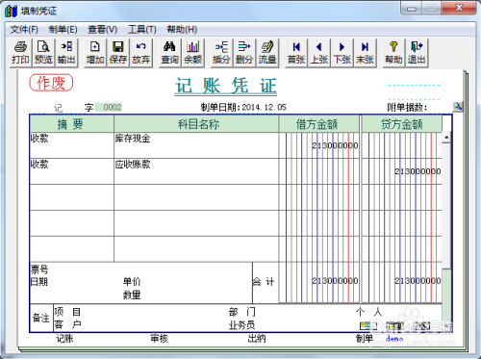Click the 摘要 column header

pyautogui.click(x=71, y=124)
